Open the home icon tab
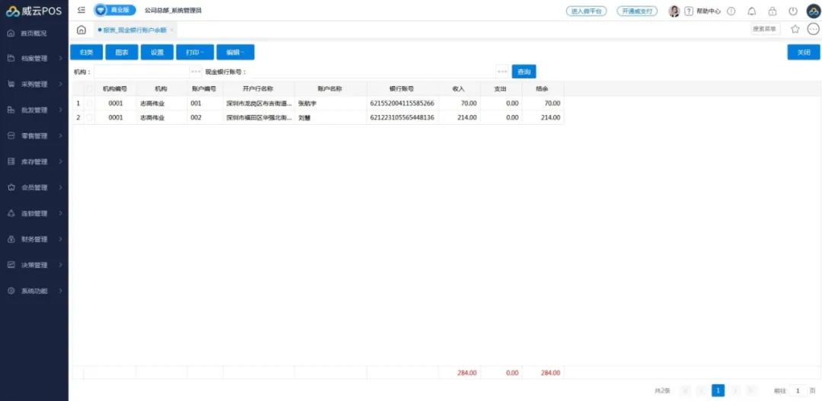822x401 pixels. point(81,30)
